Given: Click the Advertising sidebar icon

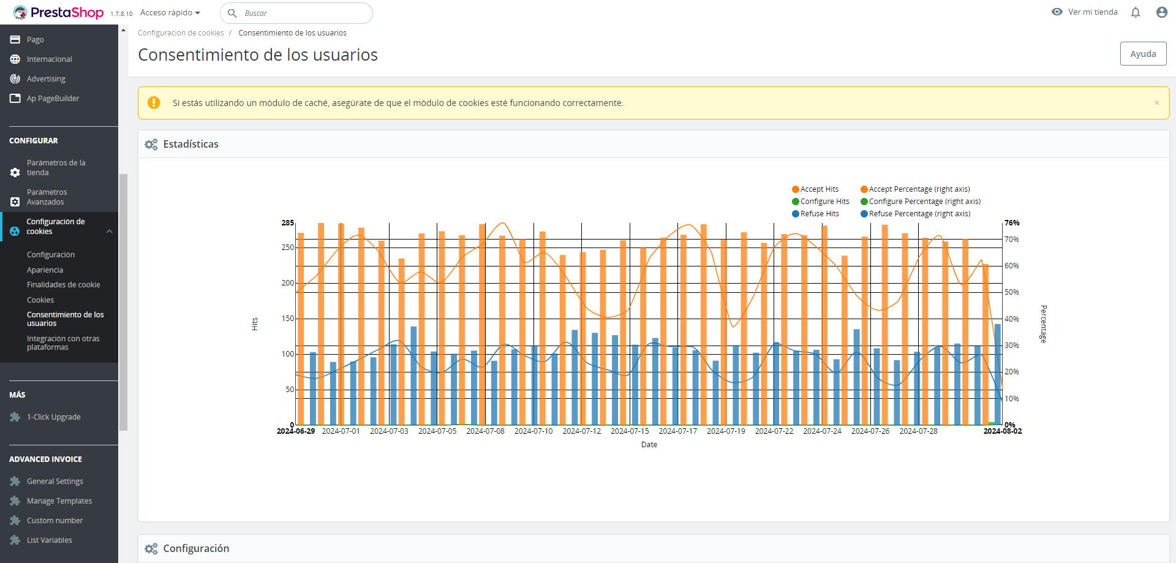Looking at the screenshot, I should point(15,78).
